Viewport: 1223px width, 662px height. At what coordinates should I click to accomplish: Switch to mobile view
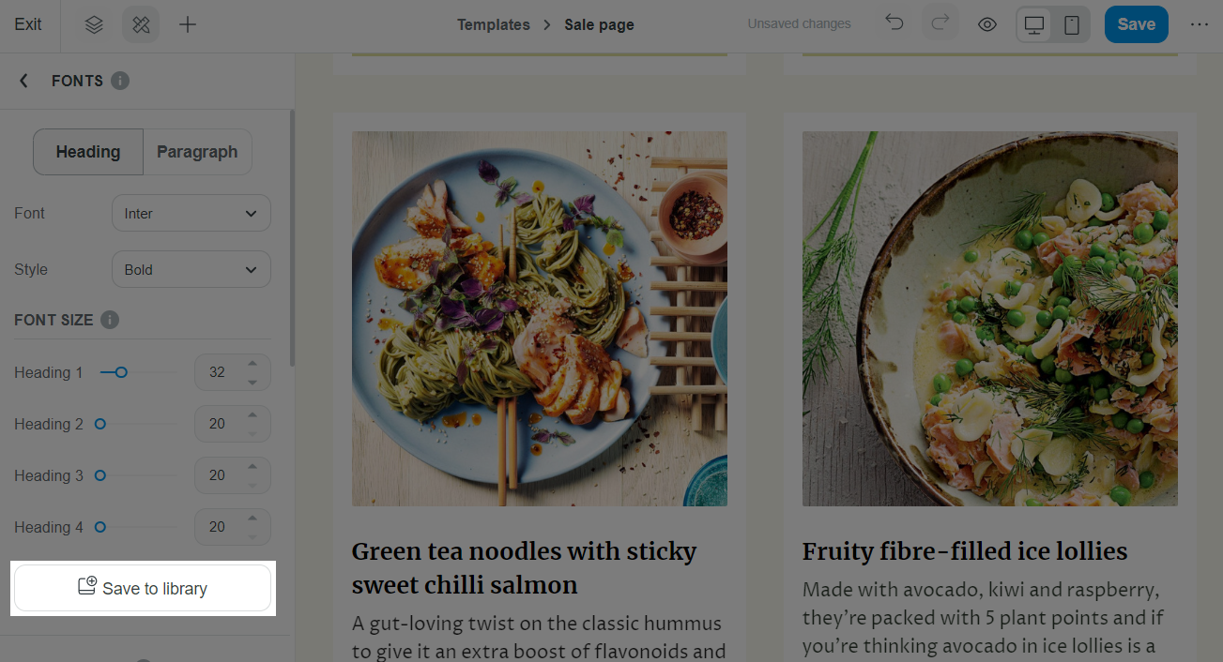point(1072,25)
